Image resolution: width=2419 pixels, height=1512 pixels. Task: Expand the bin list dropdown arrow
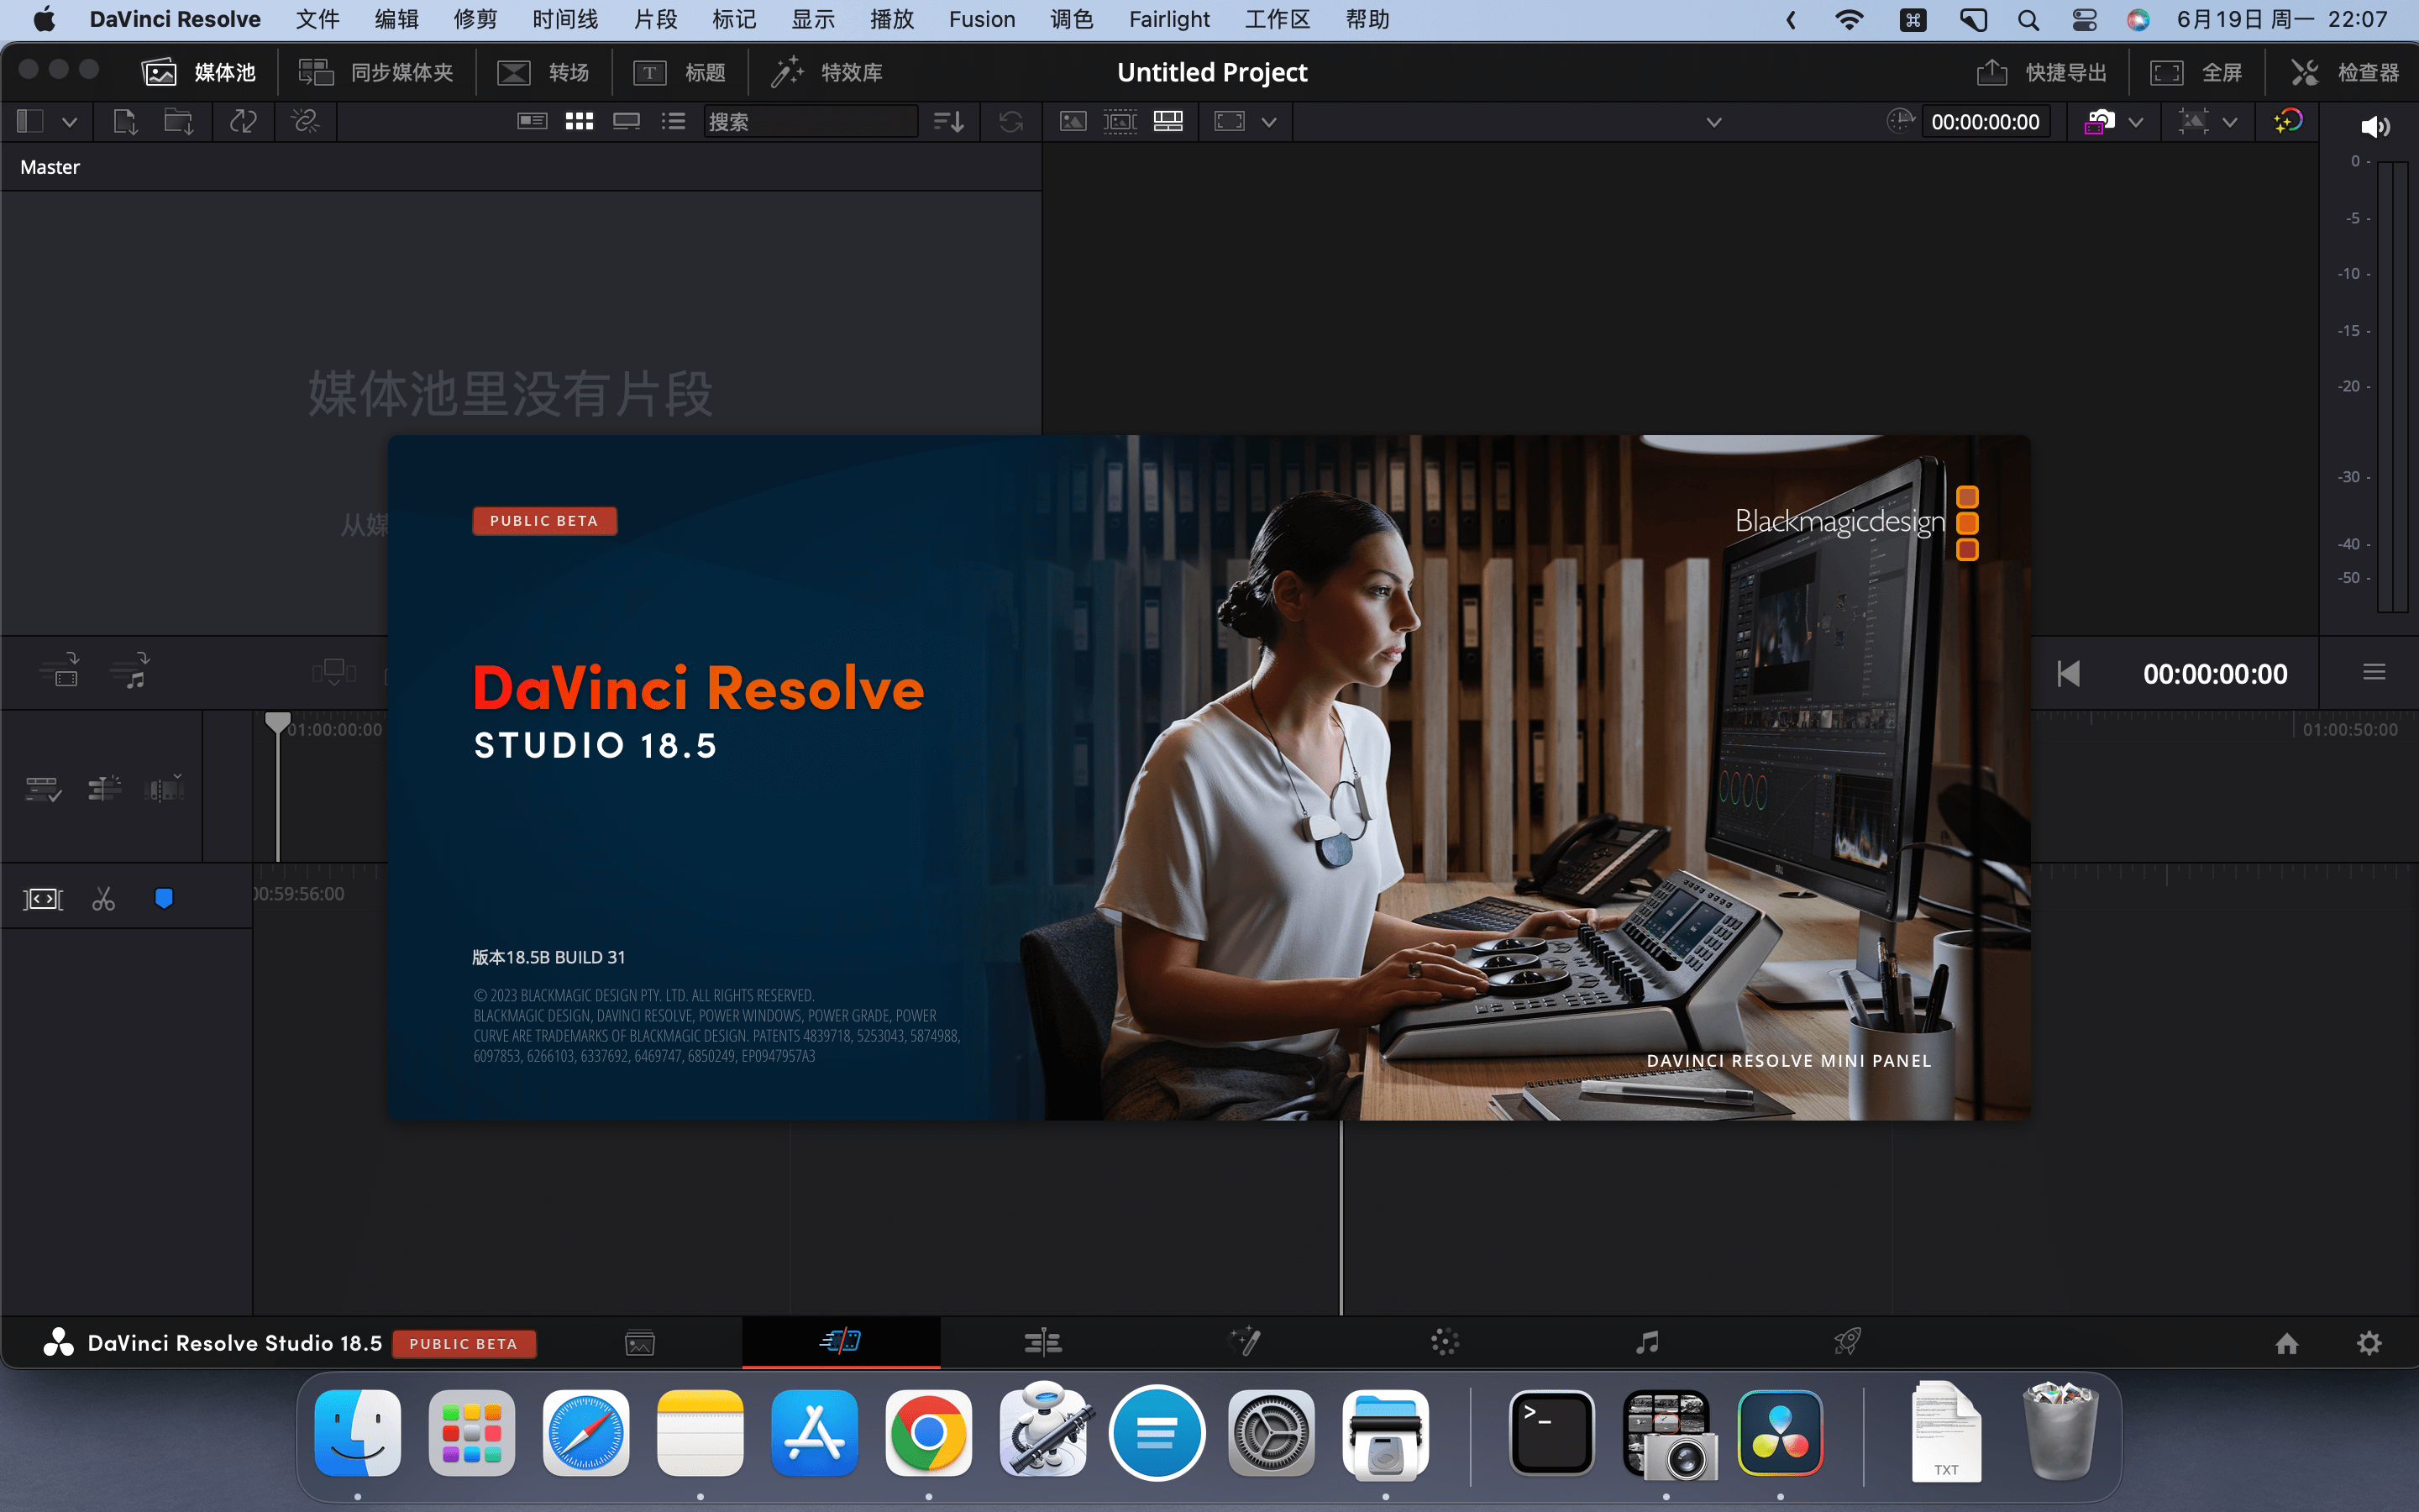pos(69,122)
